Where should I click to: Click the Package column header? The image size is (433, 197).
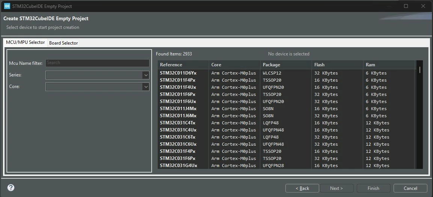[286, 65]
